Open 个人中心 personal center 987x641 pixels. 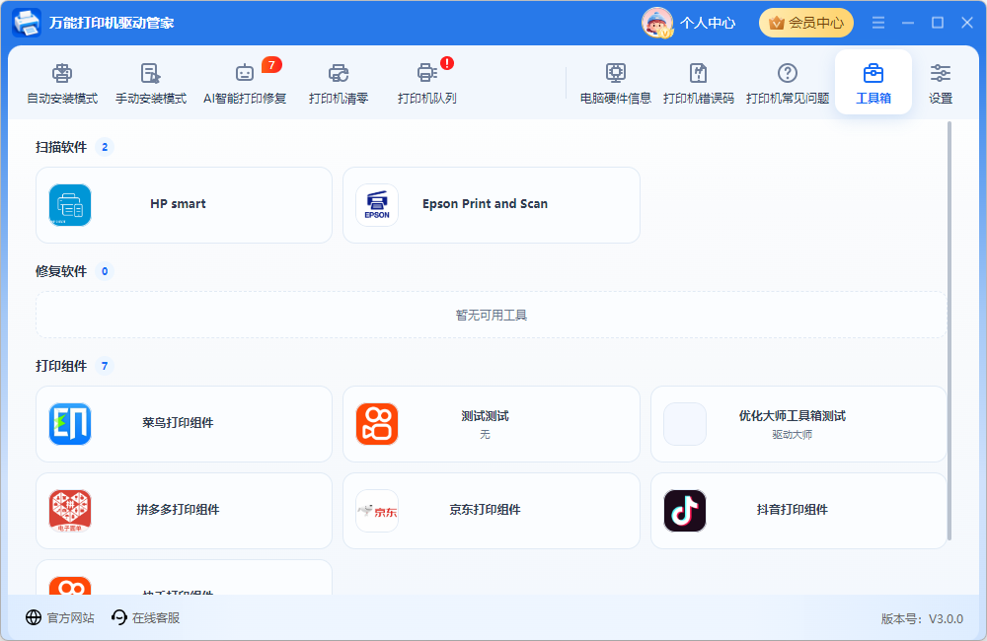tap(708, 24)
